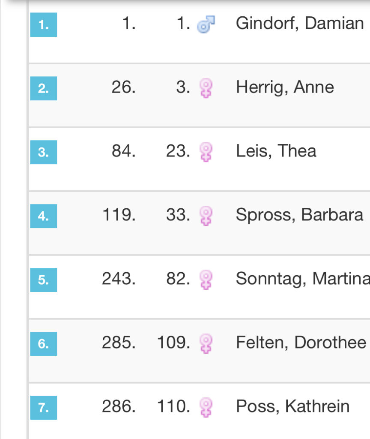This screenshot has height=439, width=370.
Task: Click the blue rank badge number 2
Action: tap(43, 88)
